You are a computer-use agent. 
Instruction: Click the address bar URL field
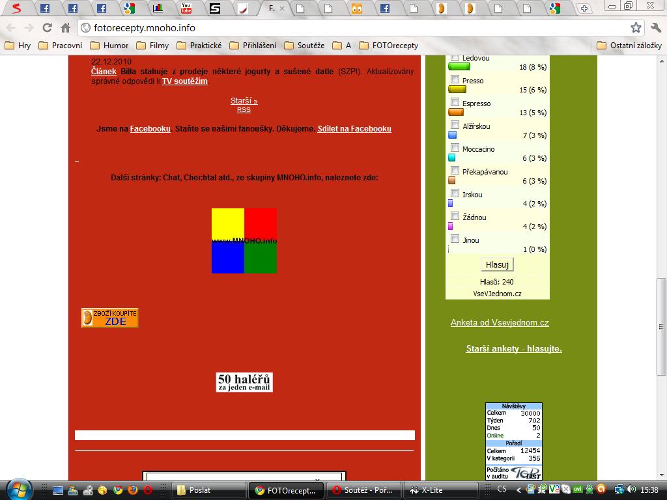point(352,28)
